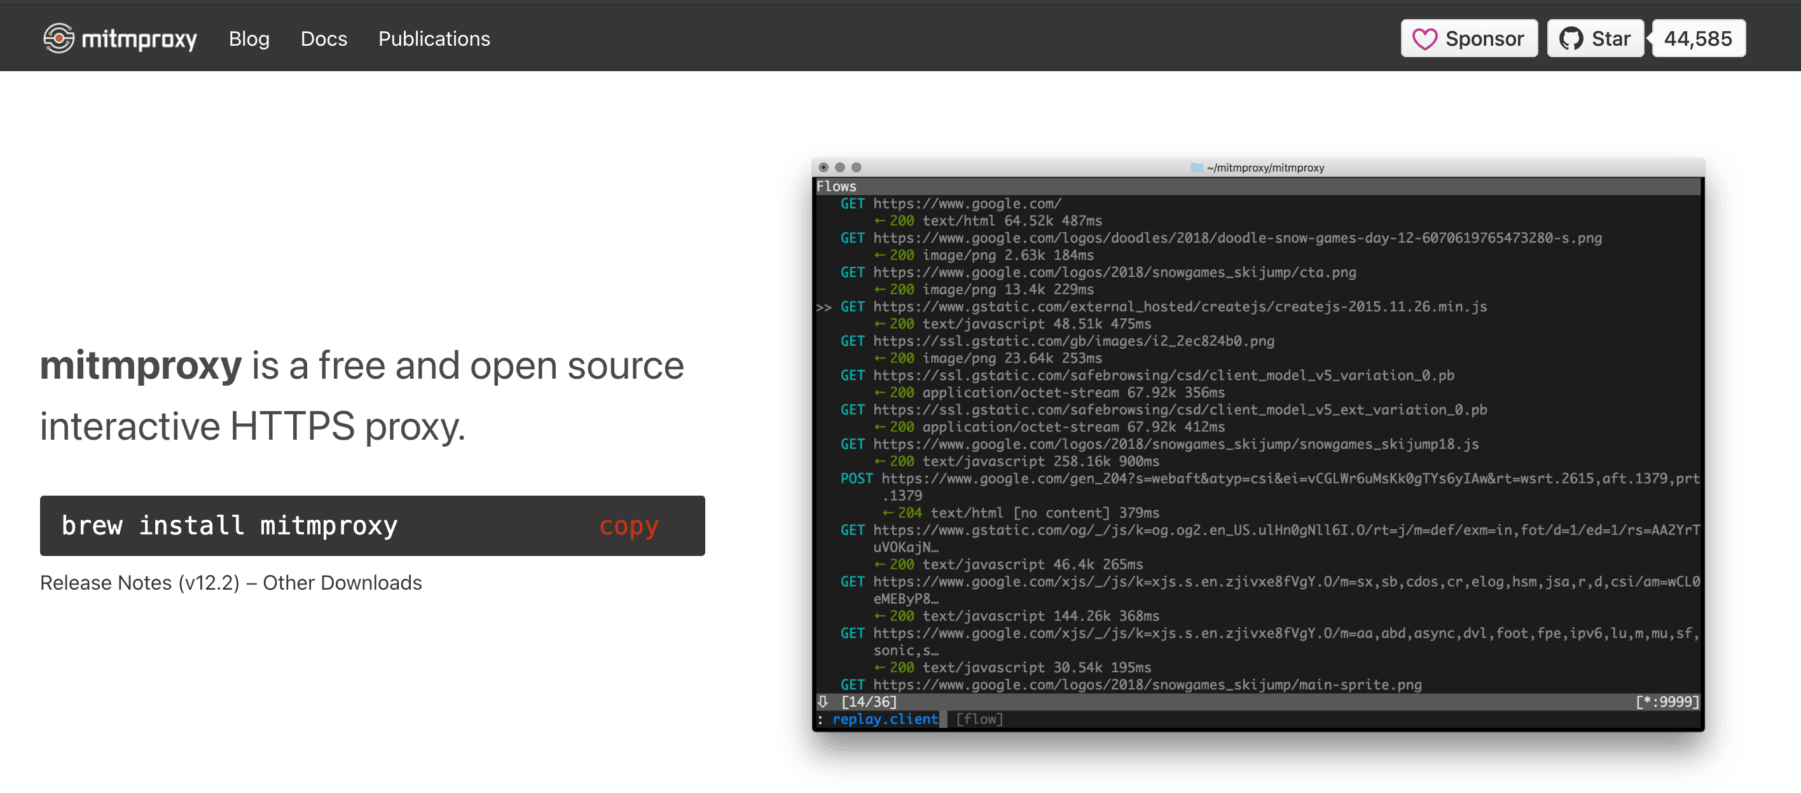1801x793 pixels.
Task: Click the Star button
Action: pos(1596,38)
